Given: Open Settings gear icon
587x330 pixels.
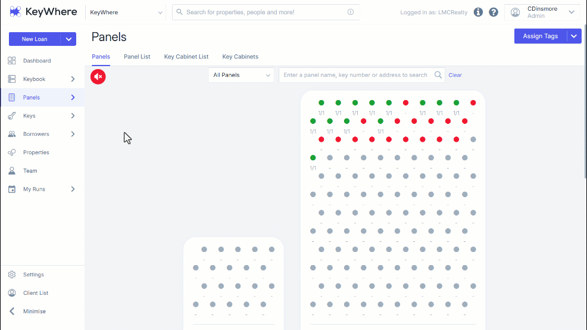Looking at the screenshot, I should point(12,275).
